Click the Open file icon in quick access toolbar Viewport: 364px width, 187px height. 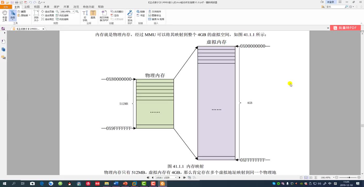[8, 2]
